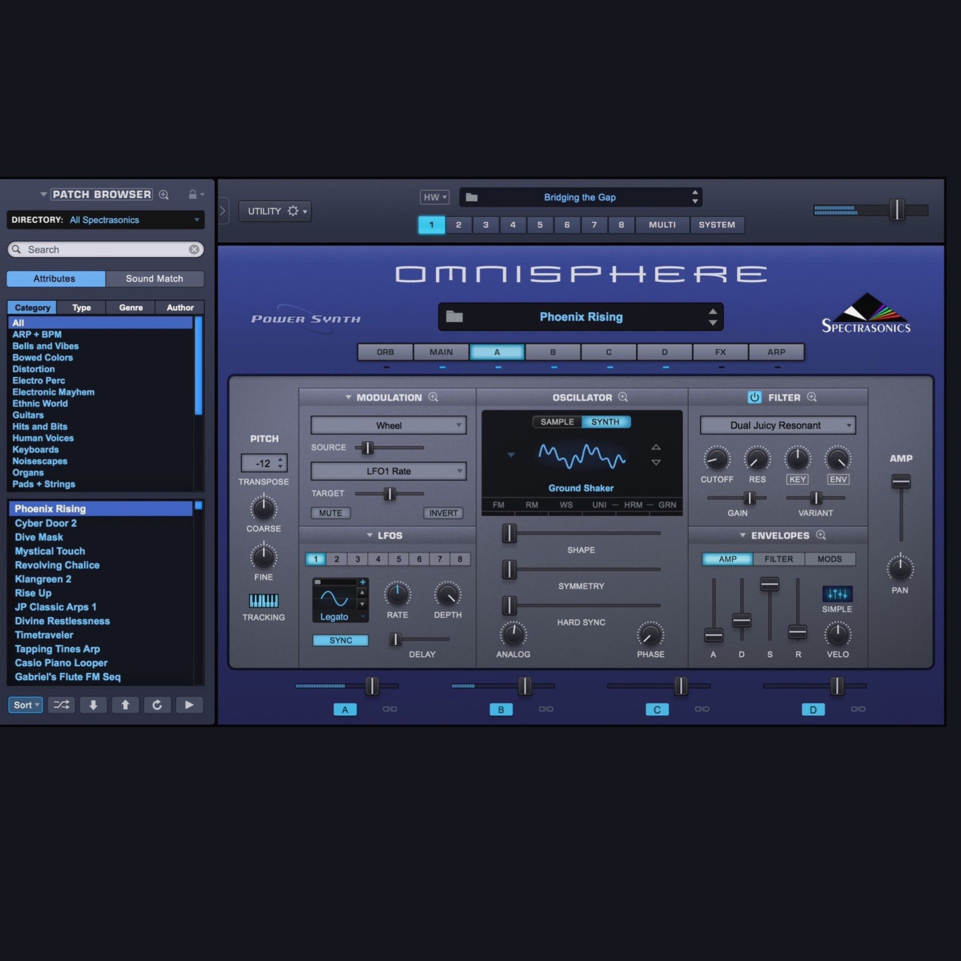Click the refresh browser icon
Screen dimensions: 961x961
click(x=157, y=705)
